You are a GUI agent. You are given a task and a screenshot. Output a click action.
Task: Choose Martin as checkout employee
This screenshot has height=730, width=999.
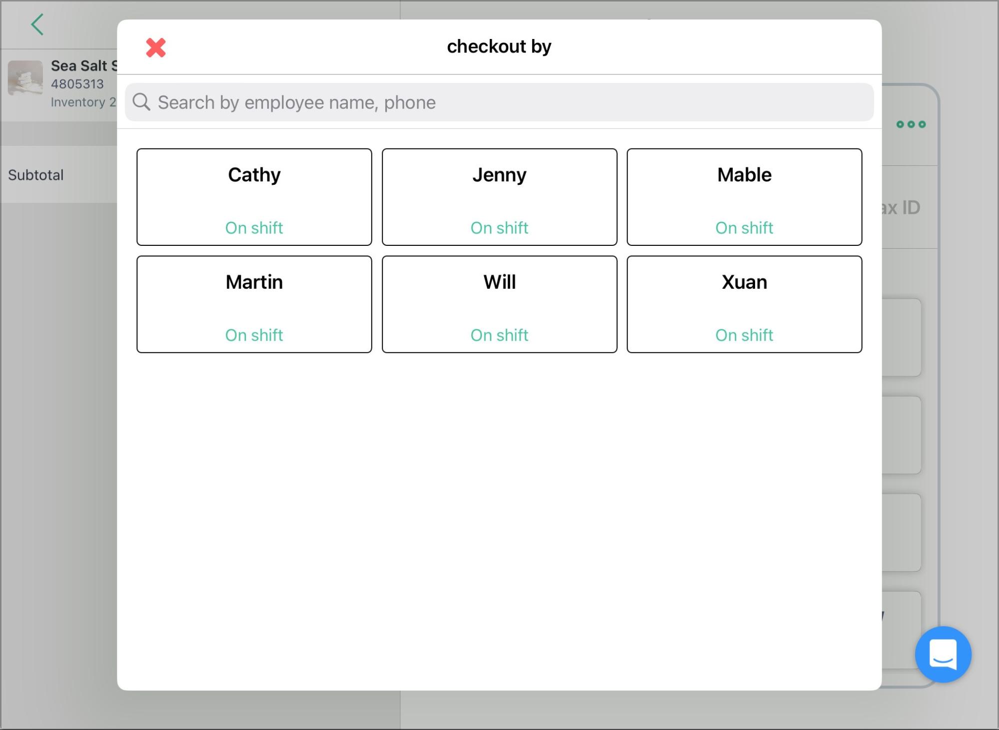click(x=254, y=304)
